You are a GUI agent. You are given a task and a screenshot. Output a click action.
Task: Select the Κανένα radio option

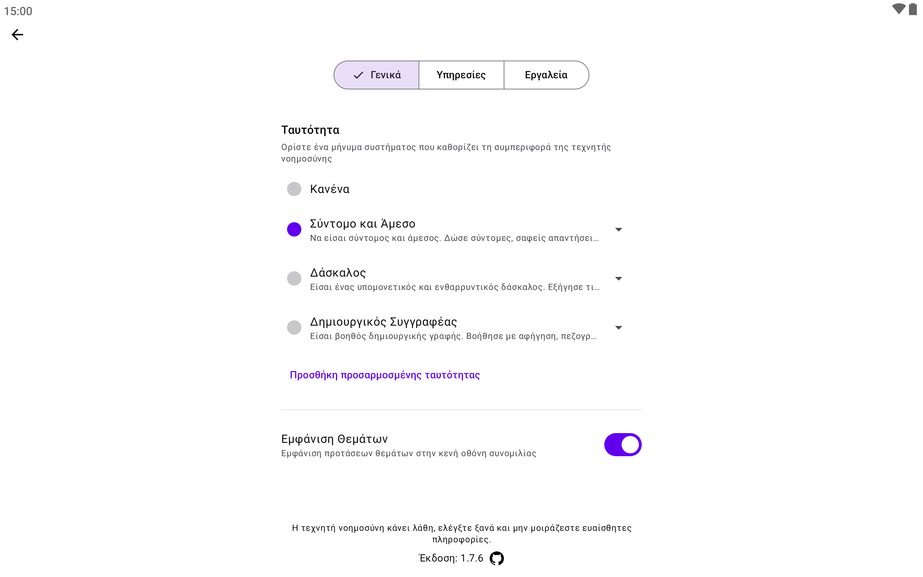294,189
